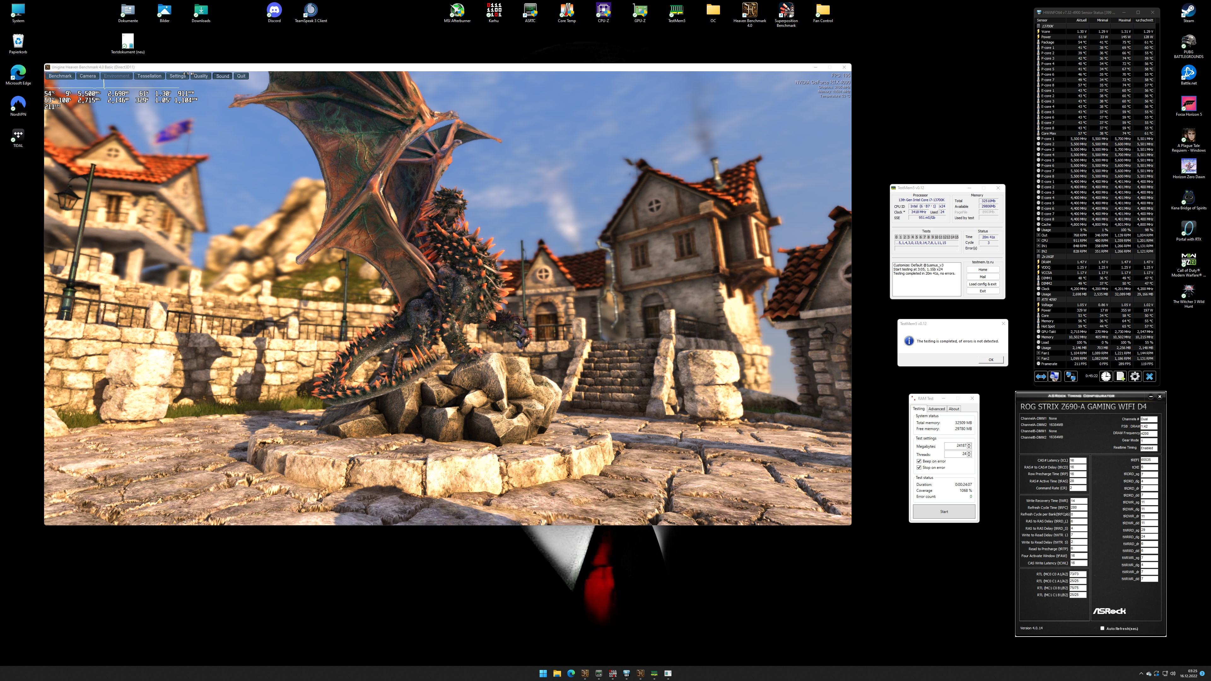Open Superposition Benchmark desktop icon
Screen dimensions: 1211x681
point(786,15)
